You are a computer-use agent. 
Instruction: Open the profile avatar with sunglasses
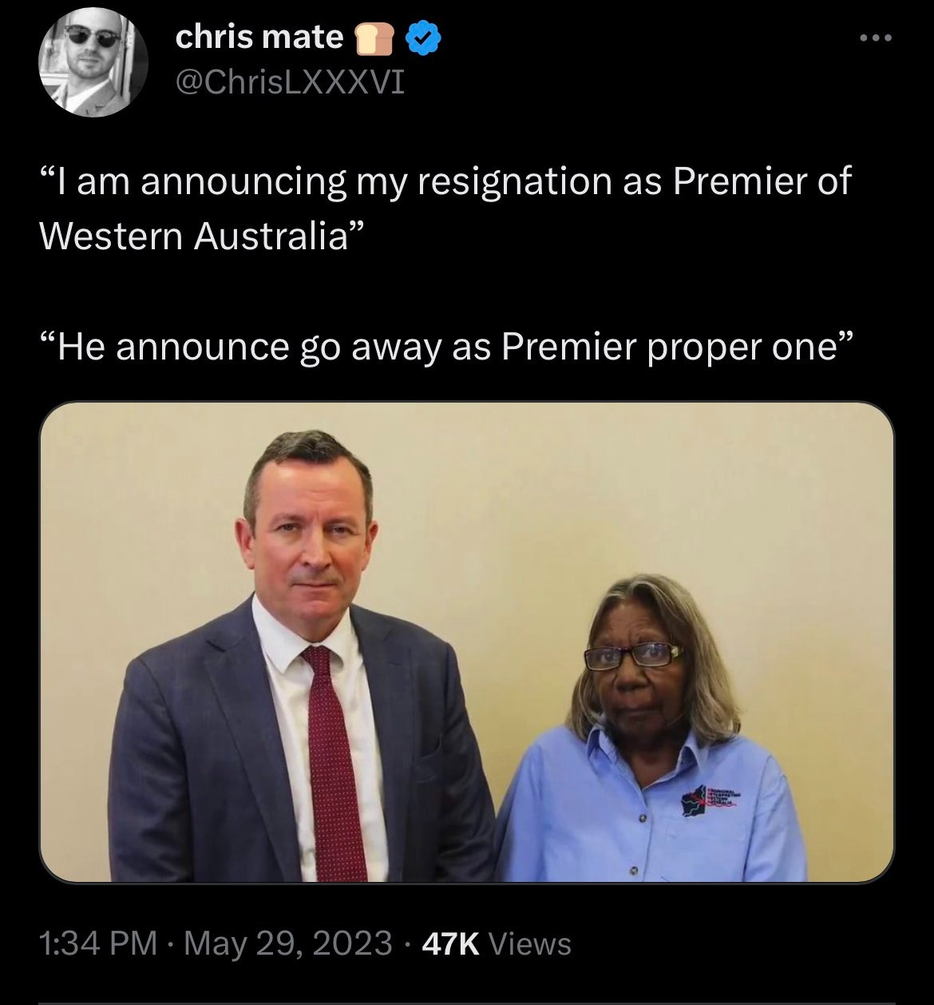(95, 64)
